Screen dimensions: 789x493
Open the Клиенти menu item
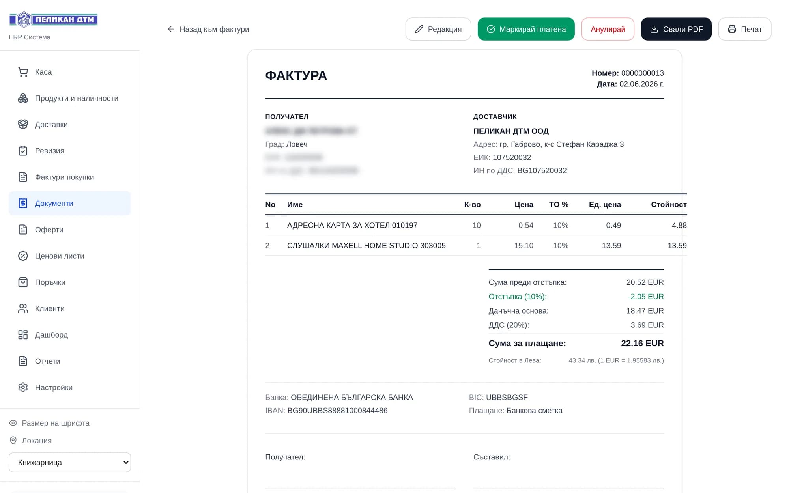click(x=70, y=308)
